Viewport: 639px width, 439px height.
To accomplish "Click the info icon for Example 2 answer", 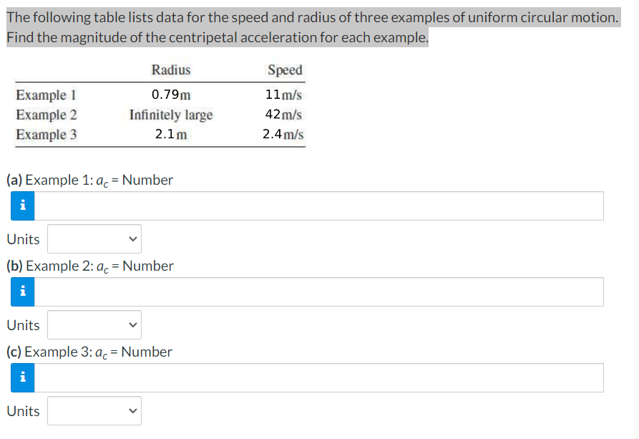I will (22, 291).
